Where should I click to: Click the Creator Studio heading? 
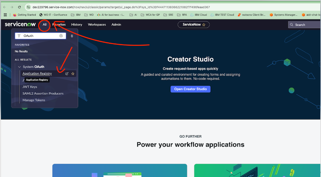pyautogui.click(x=190, y=59)
